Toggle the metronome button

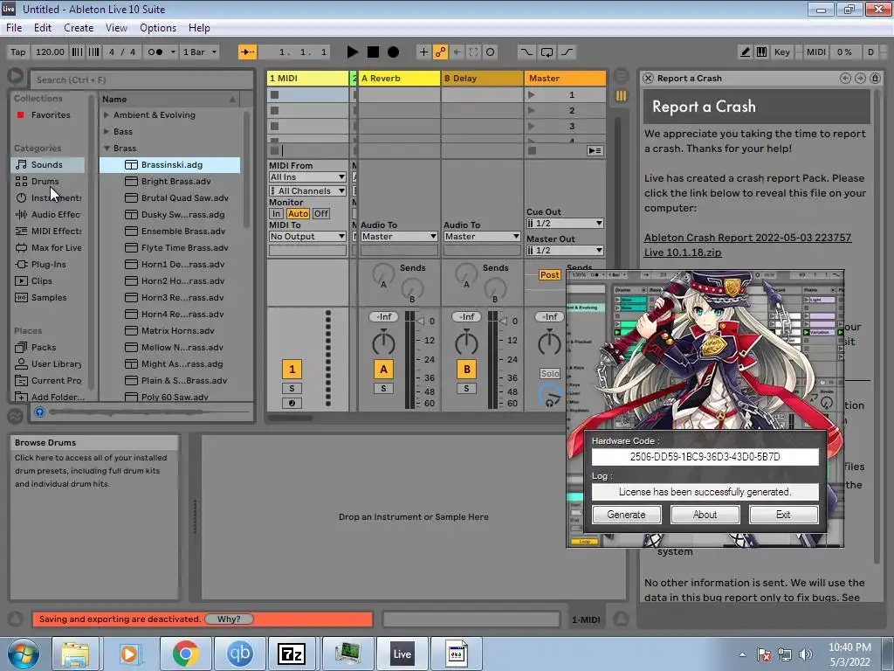(x=155, y=52)
